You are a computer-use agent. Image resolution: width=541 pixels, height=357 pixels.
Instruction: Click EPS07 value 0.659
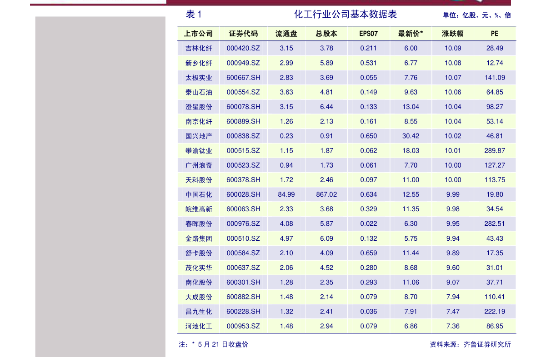(369, 253)
